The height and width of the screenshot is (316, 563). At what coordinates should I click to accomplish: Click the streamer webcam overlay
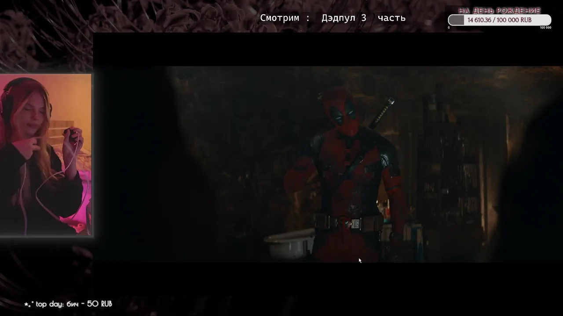pyautogui.click(x=46, y=154)
